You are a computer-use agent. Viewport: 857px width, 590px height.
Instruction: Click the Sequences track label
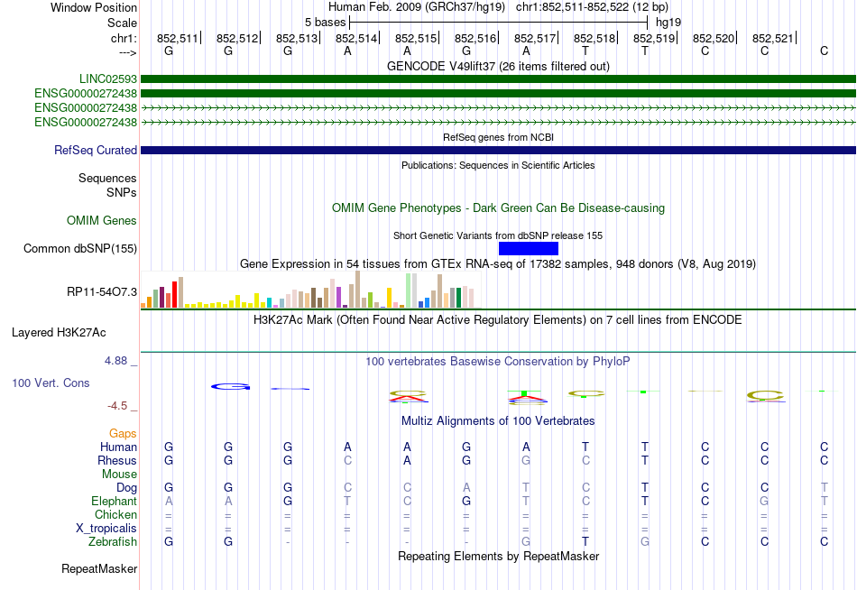click(107, 179)
